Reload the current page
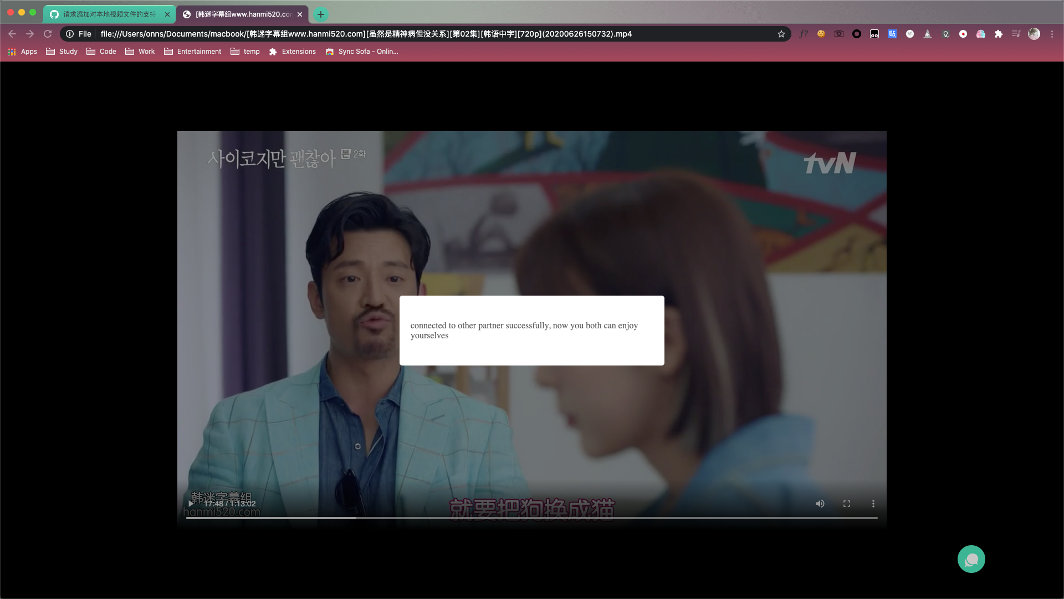This screenshot has width=1064, height=599. pos(48,34)
